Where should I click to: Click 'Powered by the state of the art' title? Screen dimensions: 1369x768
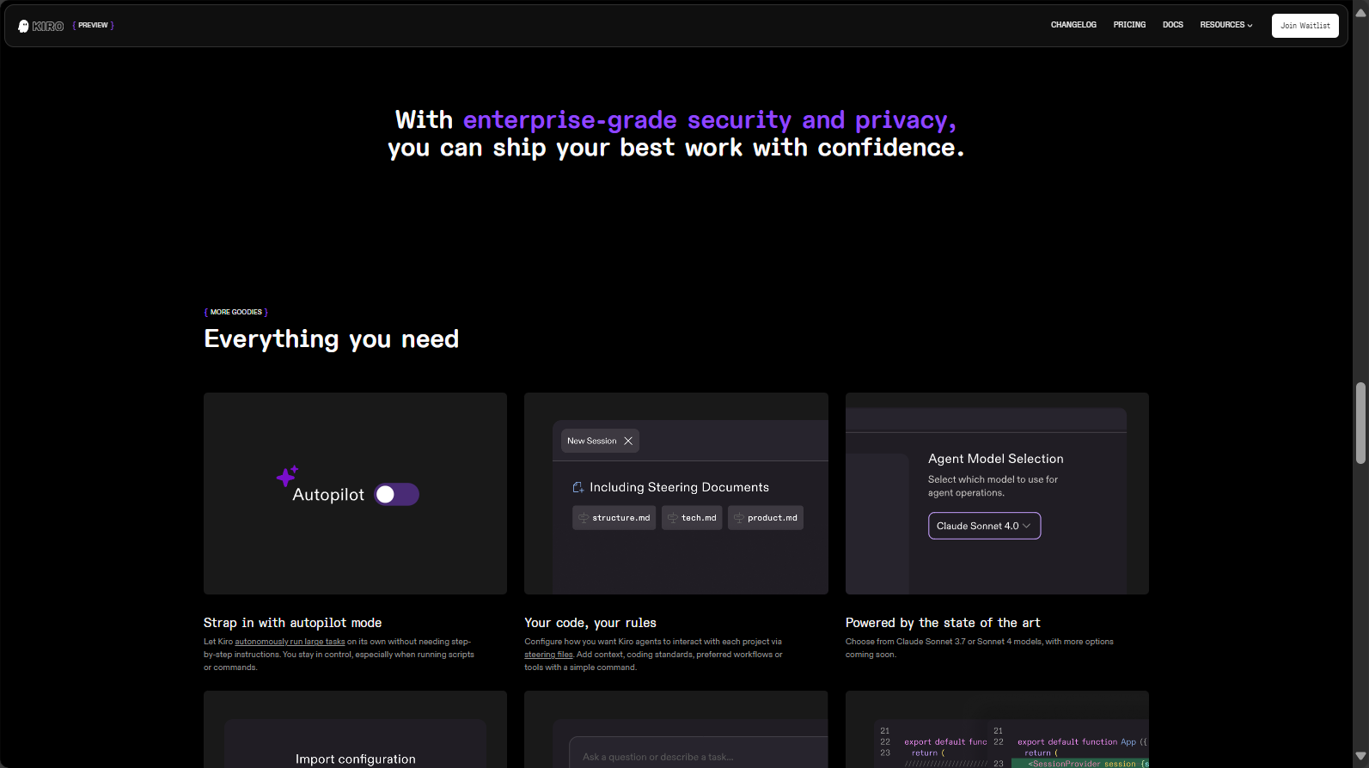tap(943, 623)
